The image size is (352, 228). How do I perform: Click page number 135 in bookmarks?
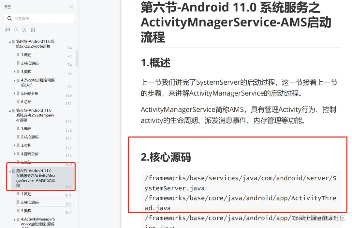tap(68, 156)
